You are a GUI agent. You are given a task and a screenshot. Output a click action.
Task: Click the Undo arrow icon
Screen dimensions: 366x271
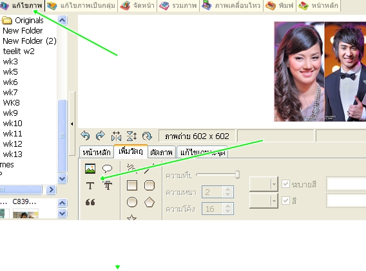(x=85, y=135)
